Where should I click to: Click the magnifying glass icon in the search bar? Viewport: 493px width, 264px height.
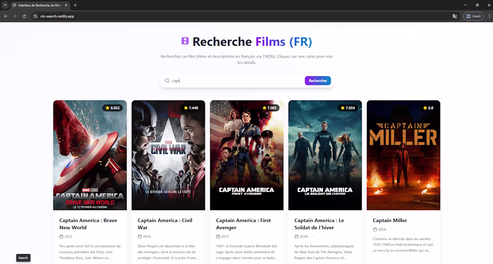pos(166,80)
